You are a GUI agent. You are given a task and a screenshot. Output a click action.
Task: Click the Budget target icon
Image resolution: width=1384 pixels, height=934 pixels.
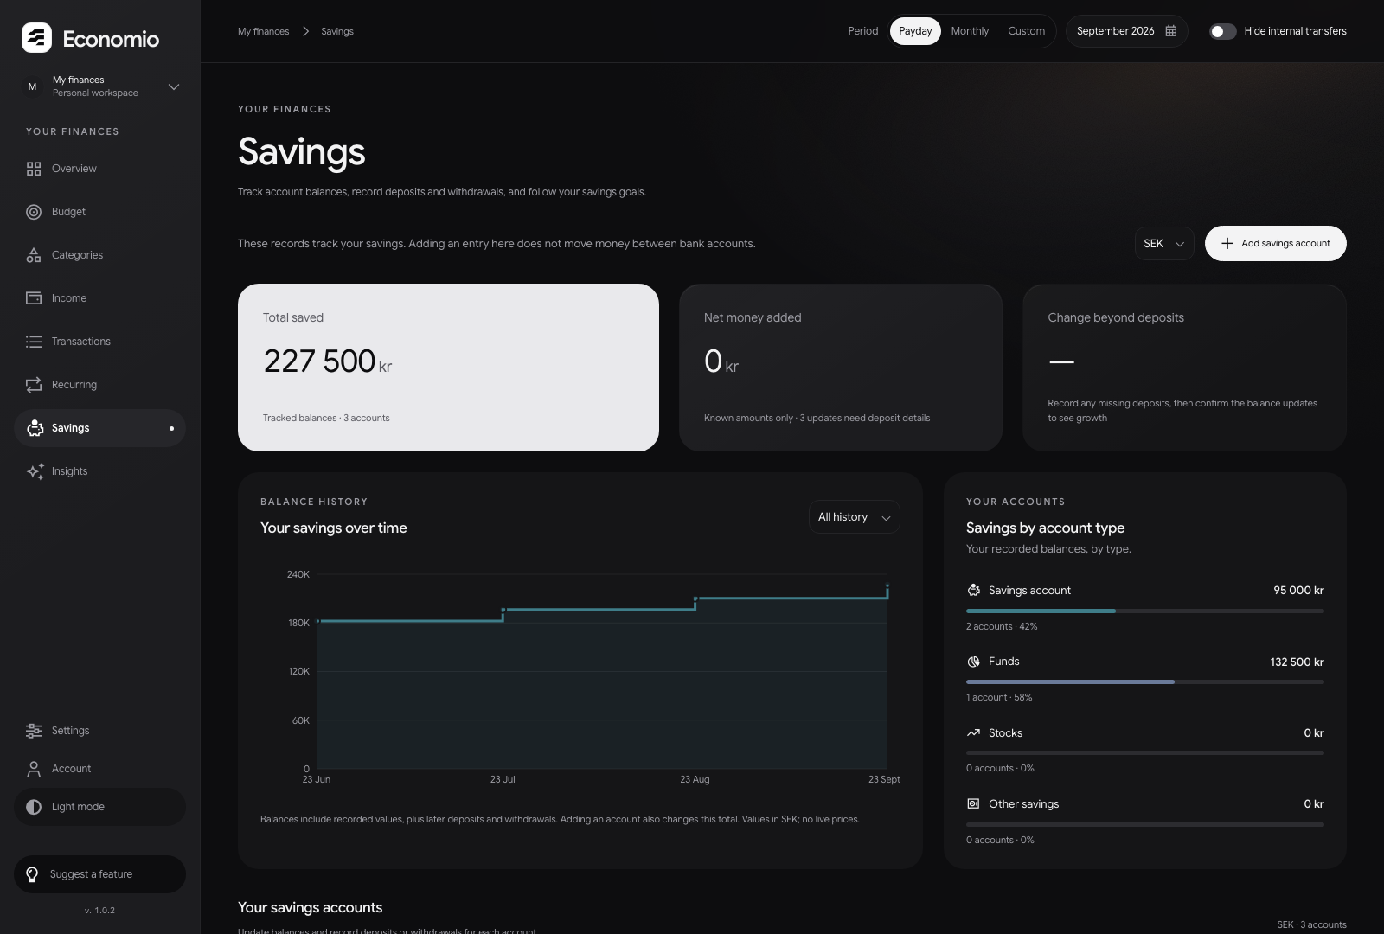[34, 212]
